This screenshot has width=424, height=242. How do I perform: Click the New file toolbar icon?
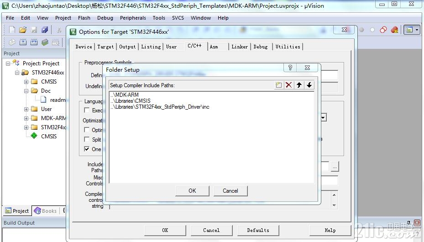click(12, 30)
